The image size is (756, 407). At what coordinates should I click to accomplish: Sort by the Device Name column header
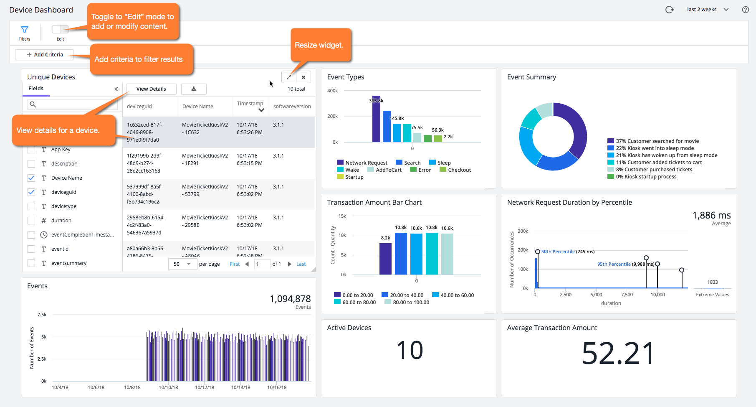[198, 107]
